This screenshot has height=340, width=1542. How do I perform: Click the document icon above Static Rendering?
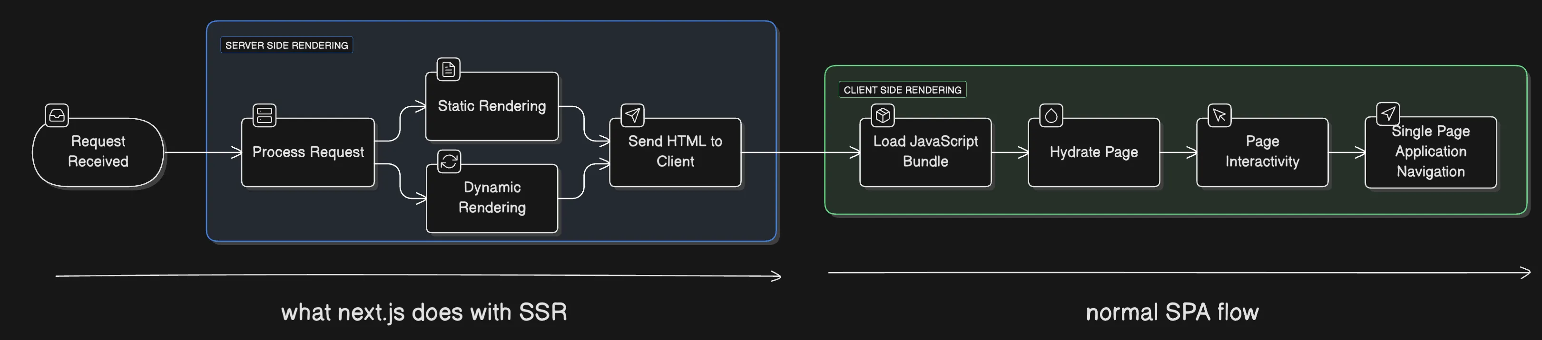tap(448, 69)
